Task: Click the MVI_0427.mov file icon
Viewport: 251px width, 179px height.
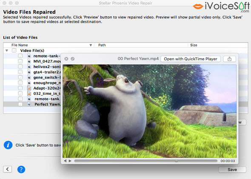Action: pyautogui.click(x=29, y=61)
